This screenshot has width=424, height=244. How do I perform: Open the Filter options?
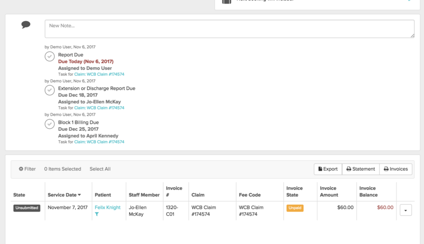coord(27,169)
